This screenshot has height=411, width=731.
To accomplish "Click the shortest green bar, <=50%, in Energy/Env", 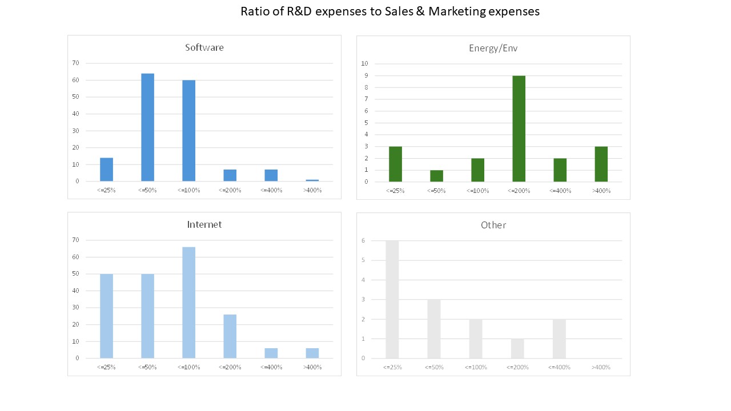I will 436,176.
